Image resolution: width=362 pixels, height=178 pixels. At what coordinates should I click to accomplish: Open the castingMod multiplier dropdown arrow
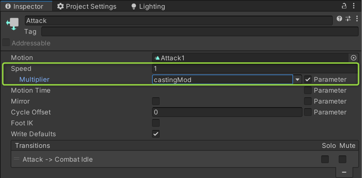click(298, 79)
